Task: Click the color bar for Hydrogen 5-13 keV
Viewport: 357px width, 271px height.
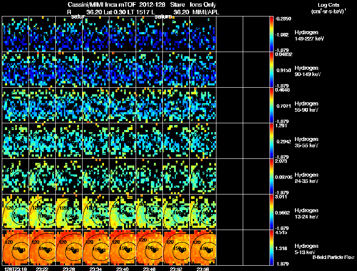Action: point(271,248)
